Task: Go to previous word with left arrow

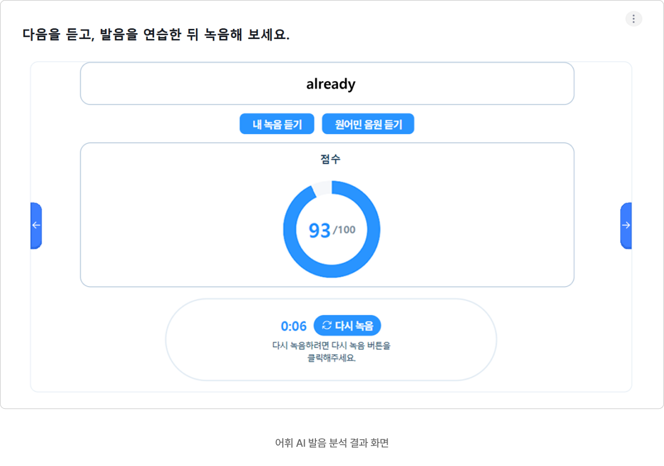Action: click(36, 225)
